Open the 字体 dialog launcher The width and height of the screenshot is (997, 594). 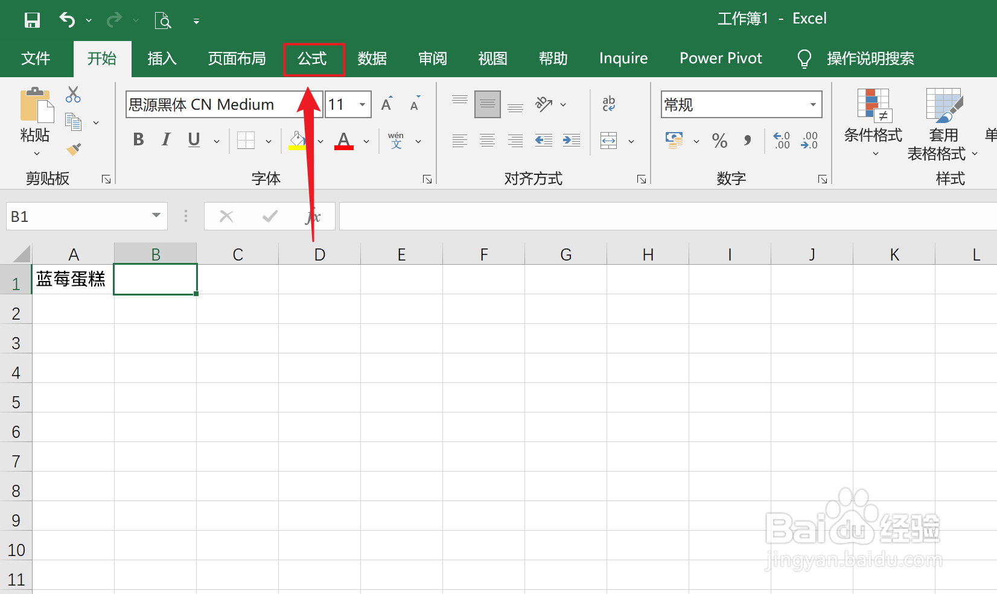(x=427, y=179)
